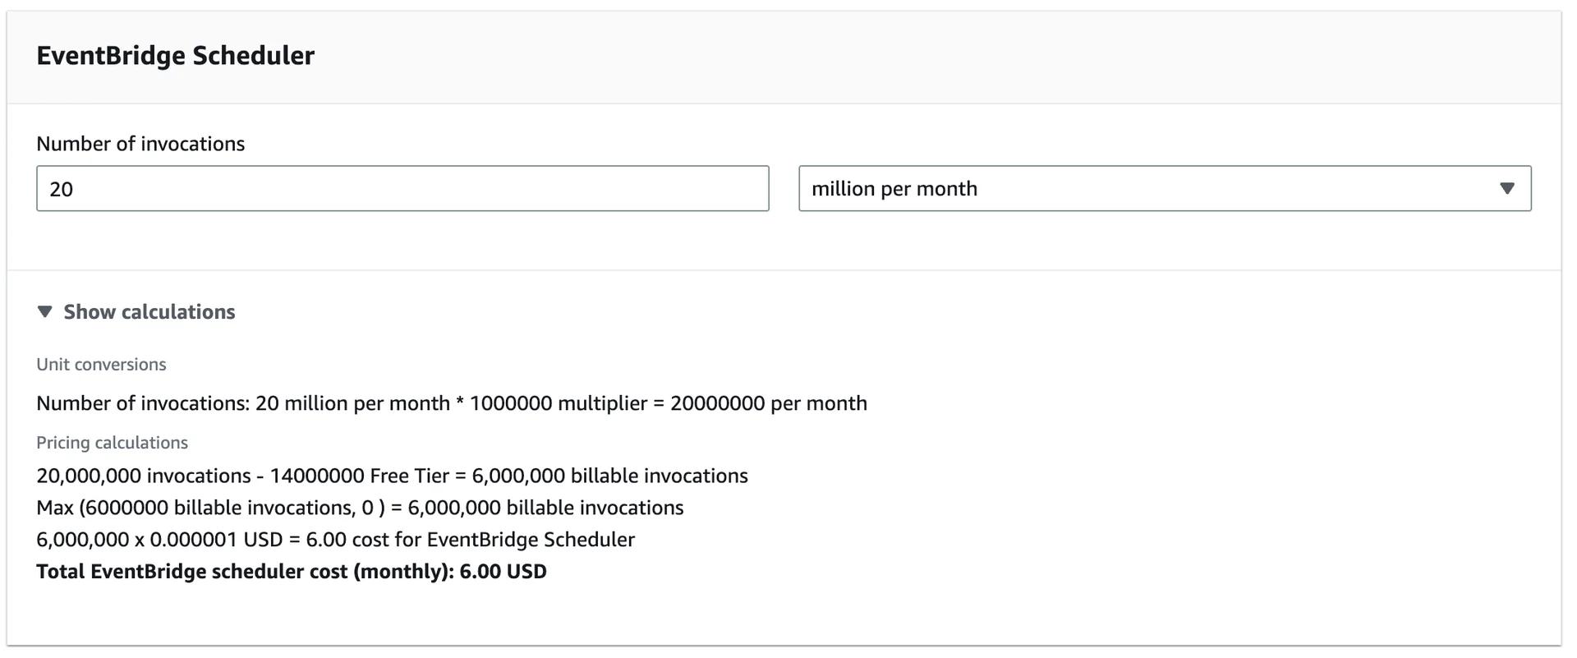Image resolution: width=1577 pixels, height=658 pixels.
Task: Select the 1000000 multiplier conversion line
Action: [452, 403]
